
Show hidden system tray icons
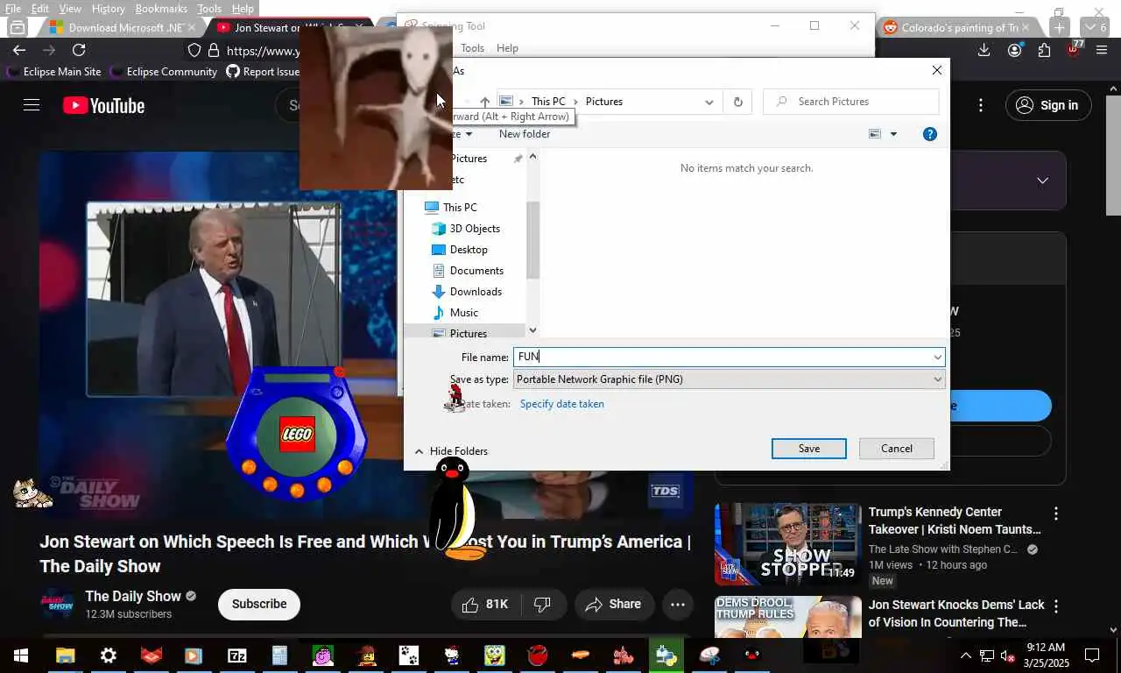pos(966,655)
